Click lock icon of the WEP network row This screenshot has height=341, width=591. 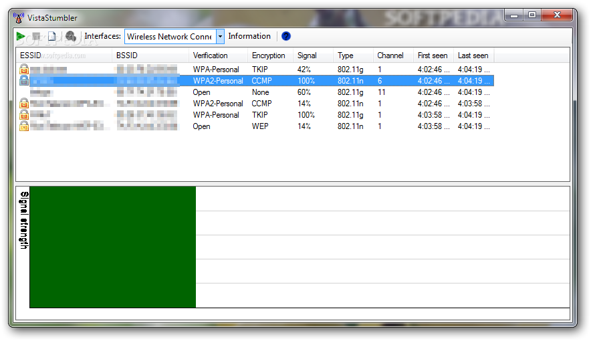pyautogui.click(x=24, y=126)
